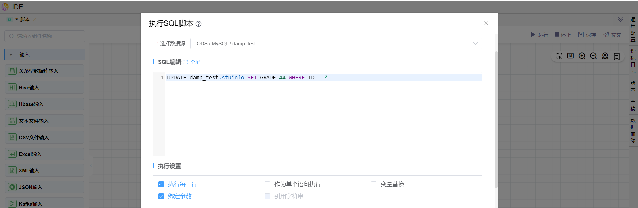Zoom out on the canvas
638x208 pixels.
(x=593, y=56)
